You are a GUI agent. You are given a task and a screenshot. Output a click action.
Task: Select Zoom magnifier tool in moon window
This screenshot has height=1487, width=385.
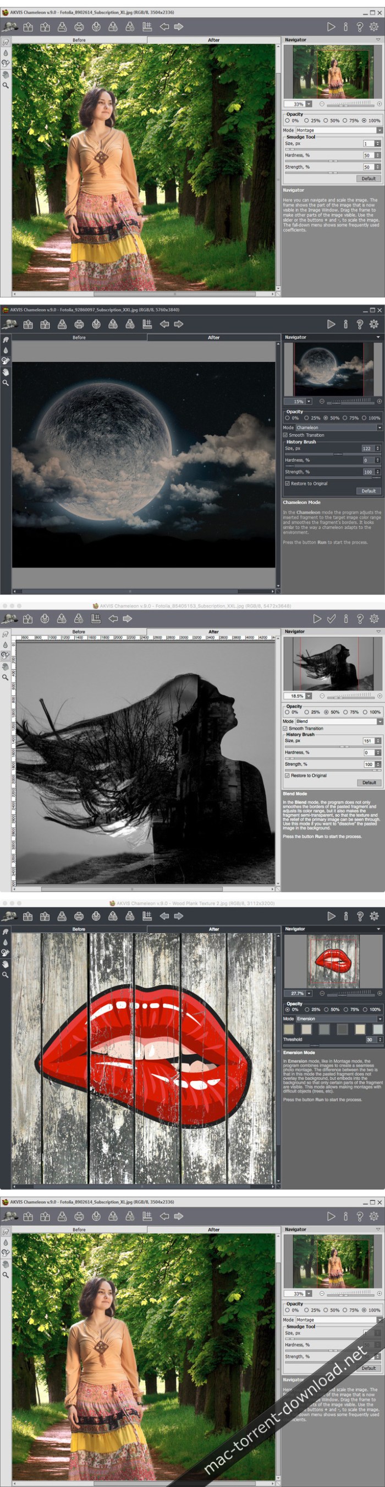[x=5, y=382]
